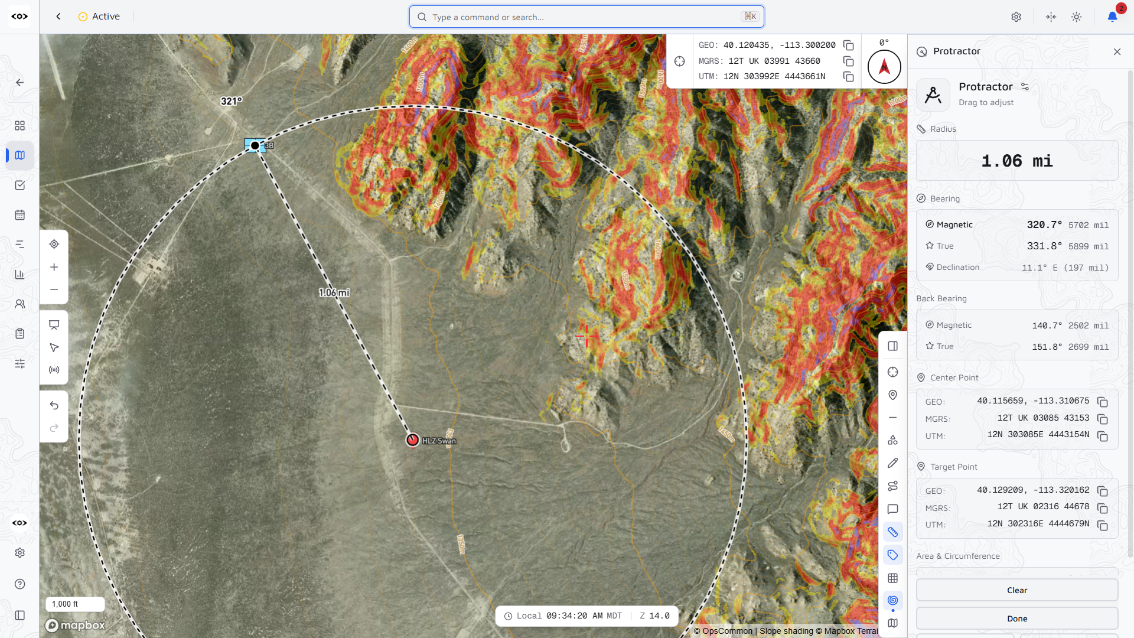Select the pointer cursor tool
Image resolution: width=1134 pixels, height=638 pixels.
point(54,347)
